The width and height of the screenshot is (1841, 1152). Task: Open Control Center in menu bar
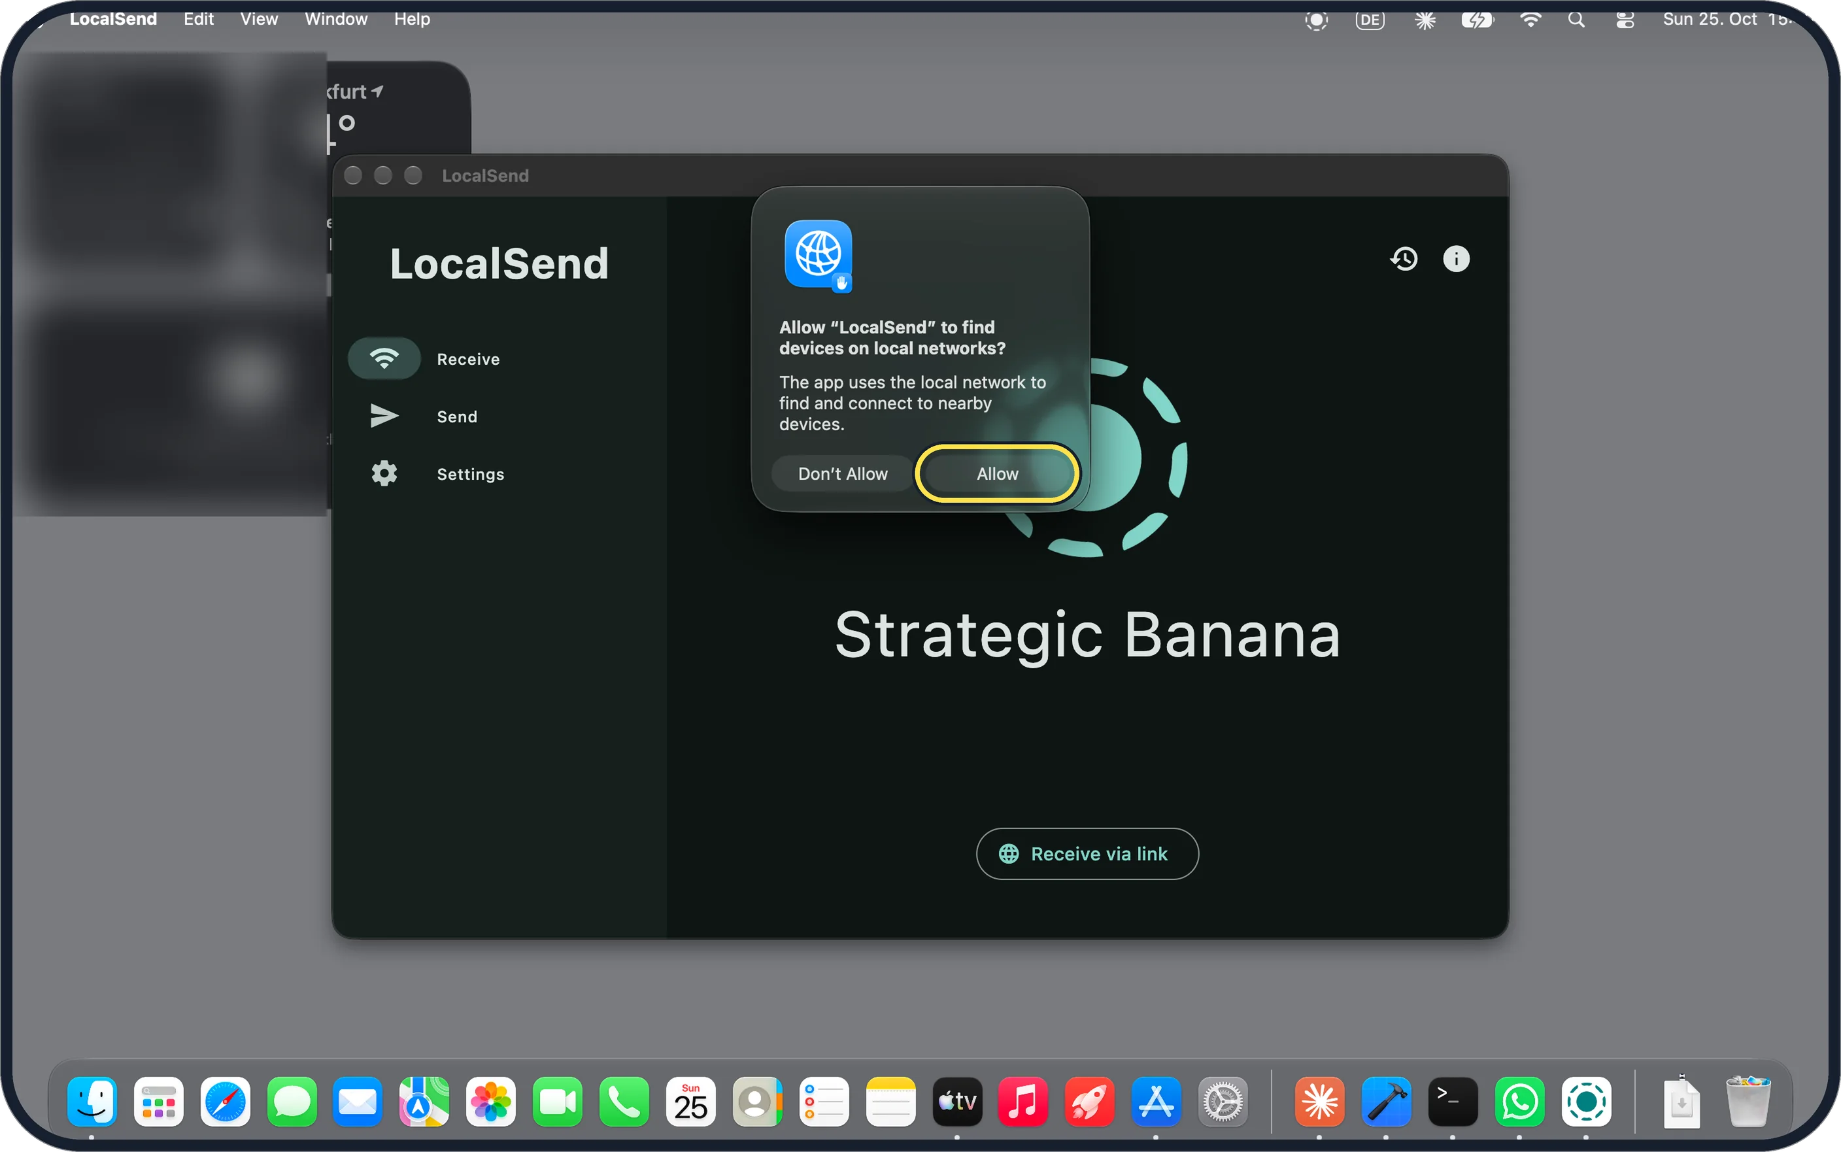1625,20
